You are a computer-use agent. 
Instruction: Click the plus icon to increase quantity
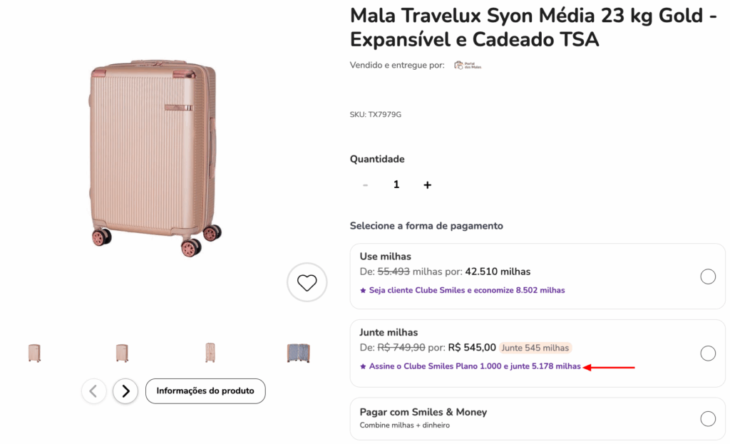pos(427,184)
